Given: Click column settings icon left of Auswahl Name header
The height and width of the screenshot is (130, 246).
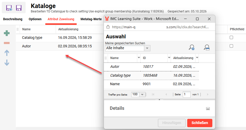Looking at the screenshot, I should point(106,58).
